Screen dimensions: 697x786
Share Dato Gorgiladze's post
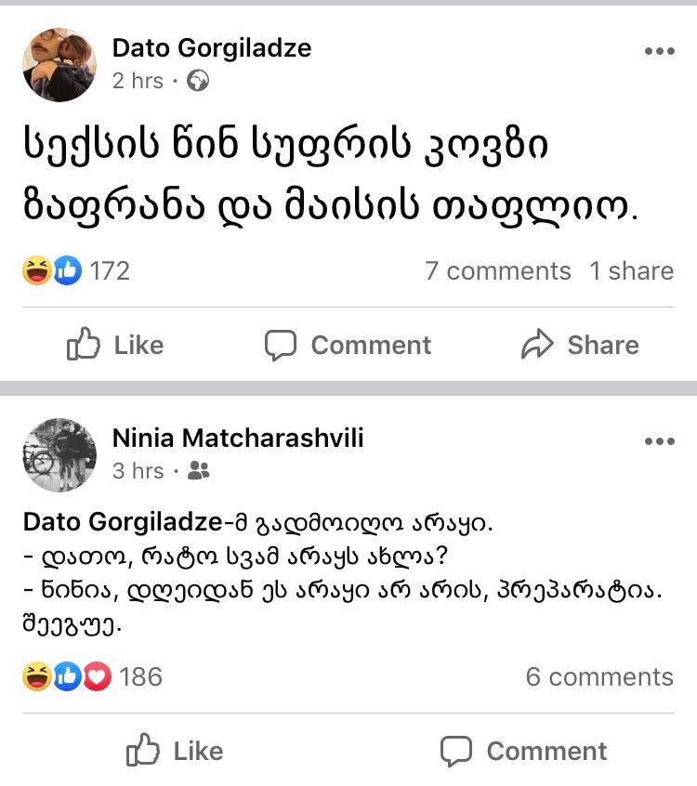tap(580, 346)
